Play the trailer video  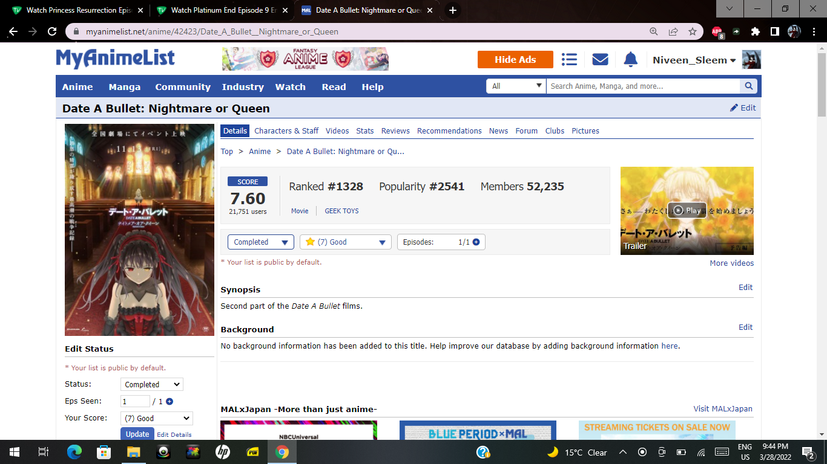(x=687, y=210)
